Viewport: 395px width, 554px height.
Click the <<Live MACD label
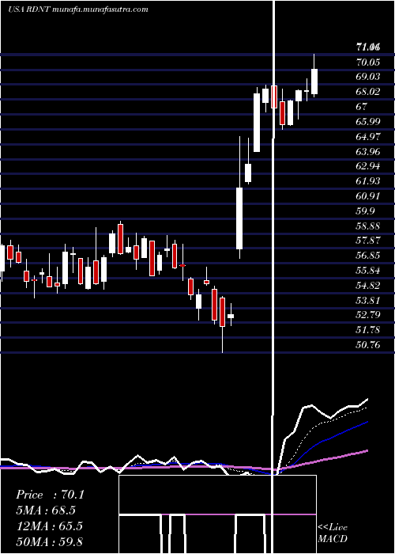click(333, 533)
